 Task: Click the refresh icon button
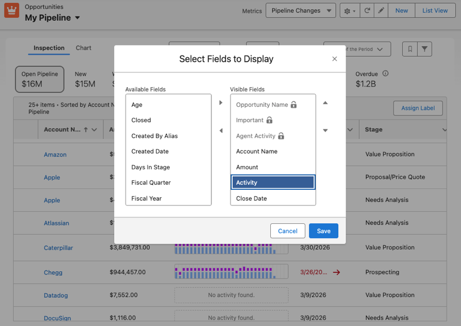point(367,10)
